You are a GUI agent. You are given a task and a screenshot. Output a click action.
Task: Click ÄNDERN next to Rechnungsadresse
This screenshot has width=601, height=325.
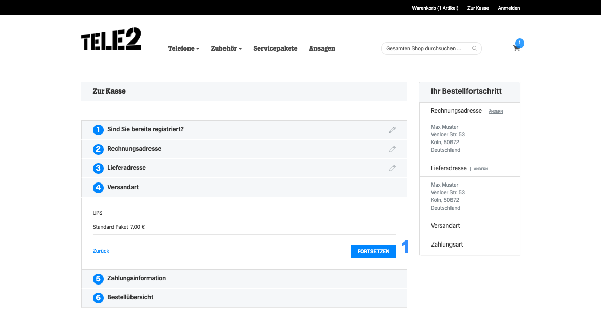[496, 111]
